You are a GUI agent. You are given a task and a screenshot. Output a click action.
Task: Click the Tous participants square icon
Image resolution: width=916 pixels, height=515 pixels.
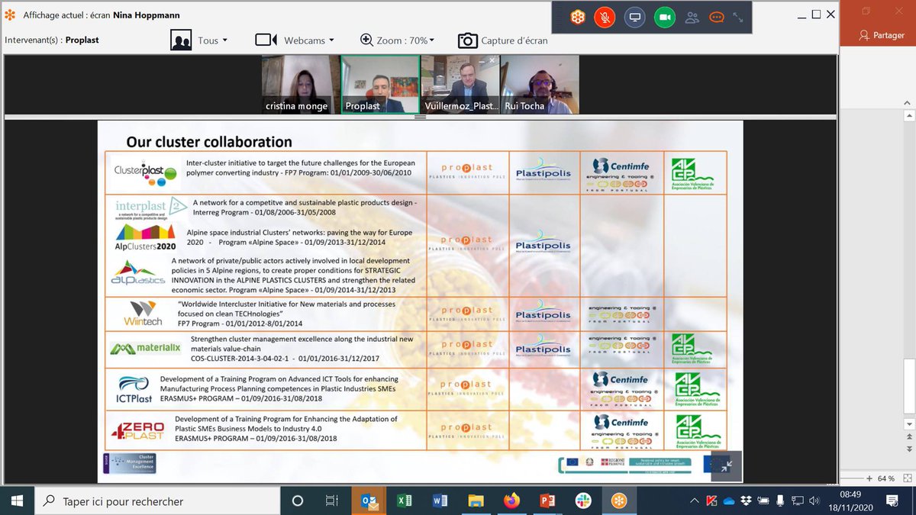(x=181, y=40)
